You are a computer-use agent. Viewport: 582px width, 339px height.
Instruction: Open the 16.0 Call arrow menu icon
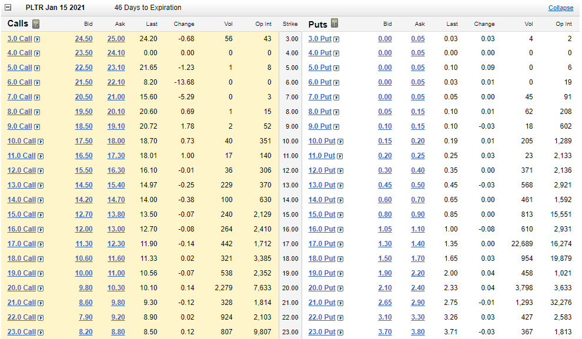pos(41,230)
